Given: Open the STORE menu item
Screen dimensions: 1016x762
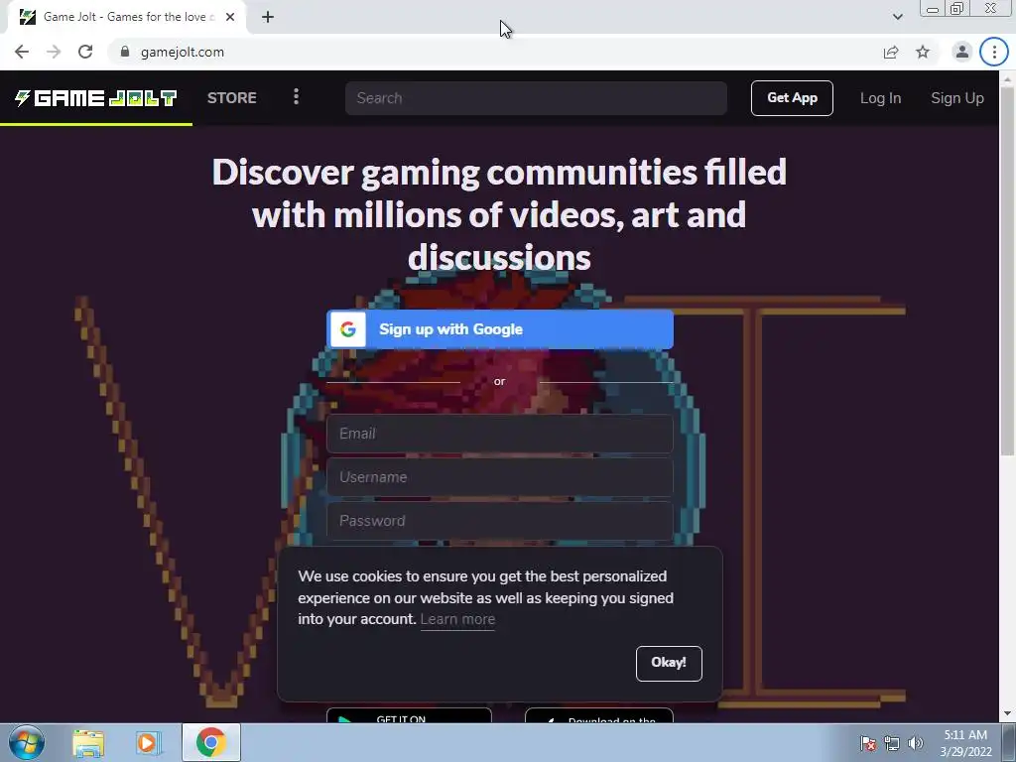Looking at the screenshot, I should coord(232,98).
